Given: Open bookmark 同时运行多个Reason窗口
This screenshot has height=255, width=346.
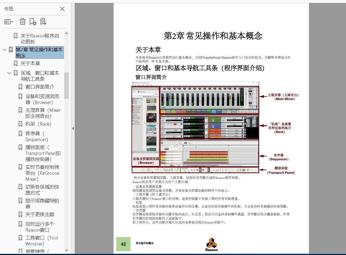Looking at the screenshot, I should click(x=40, y=227).
